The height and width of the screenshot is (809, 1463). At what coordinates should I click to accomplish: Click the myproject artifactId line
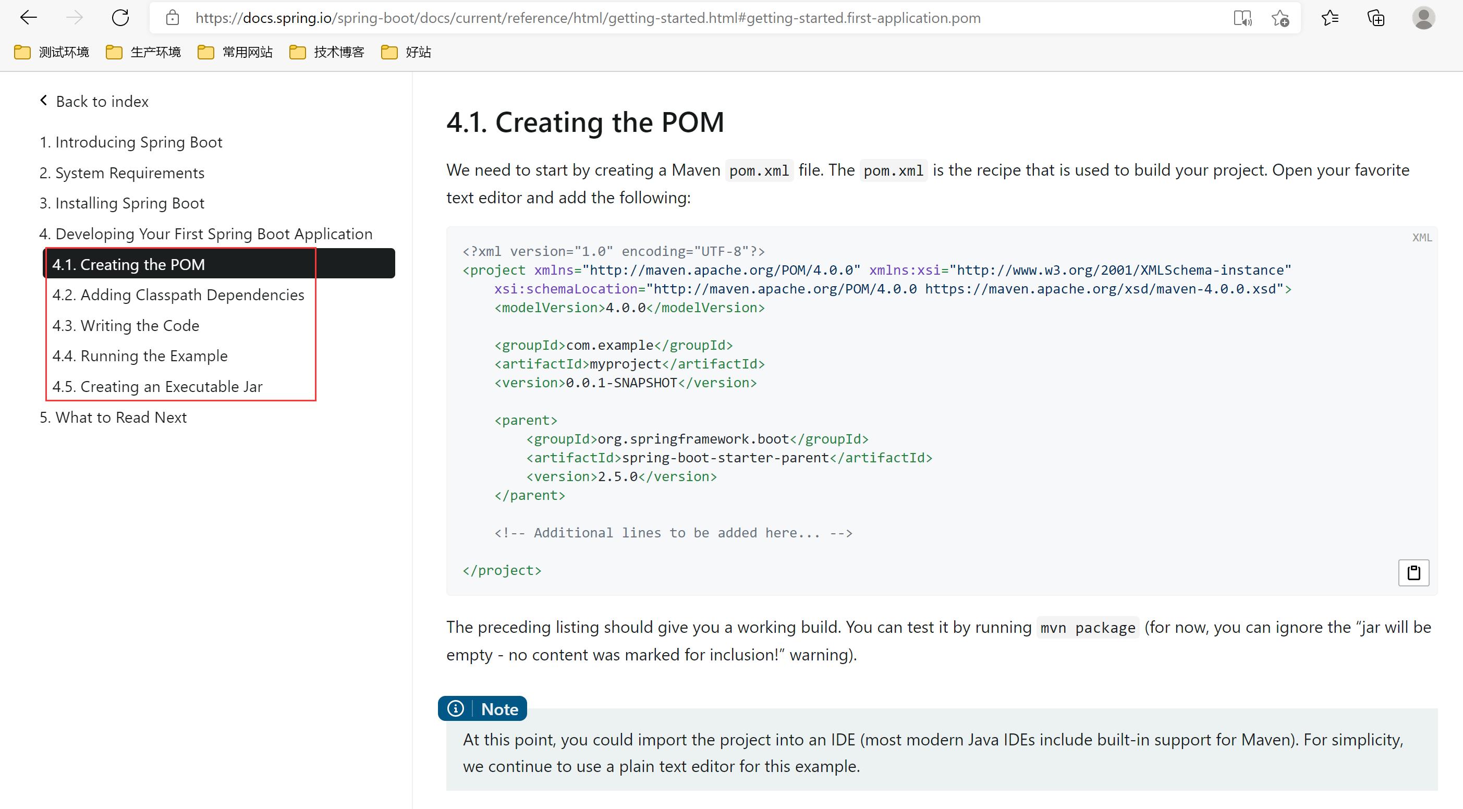point(629,364)
